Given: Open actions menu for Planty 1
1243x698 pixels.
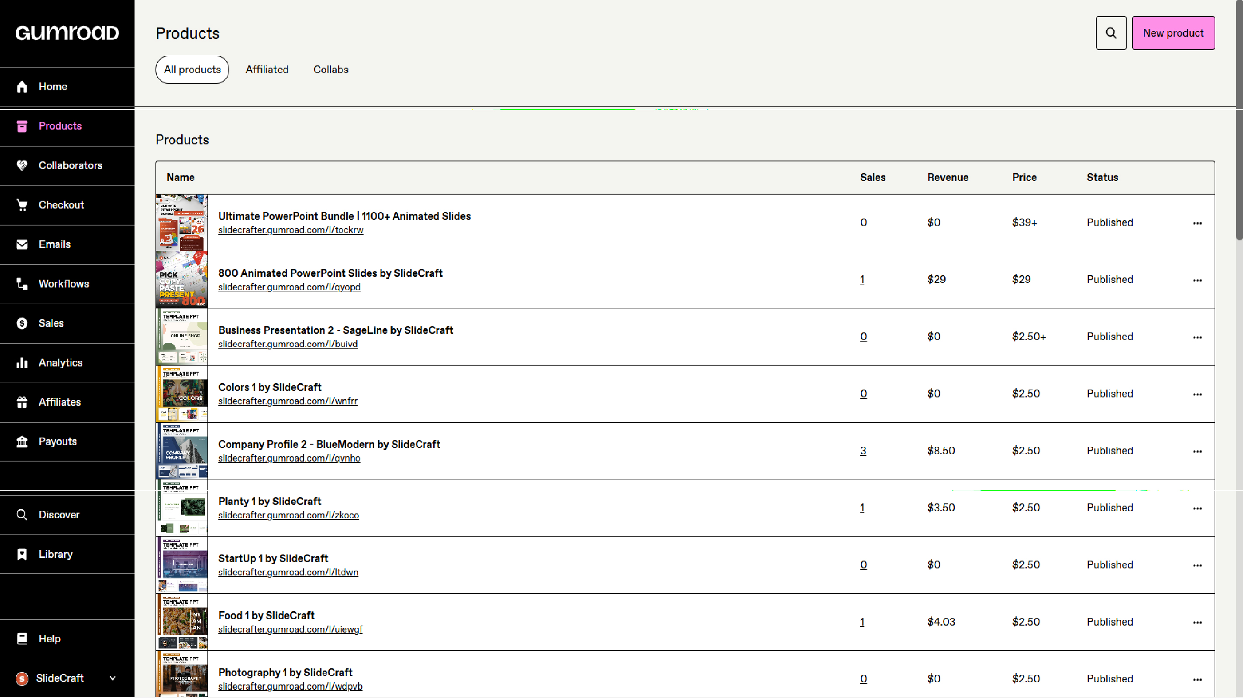Looking at the screenshot, I should click(x=1197, y=509).
